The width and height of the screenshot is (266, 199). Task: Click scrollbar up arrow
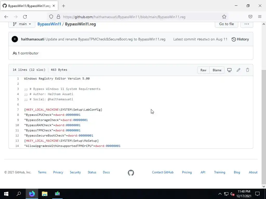point(264,24)
